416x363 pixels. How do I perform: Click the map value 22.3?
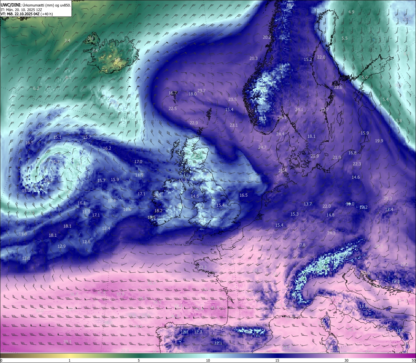pos(357,164)
